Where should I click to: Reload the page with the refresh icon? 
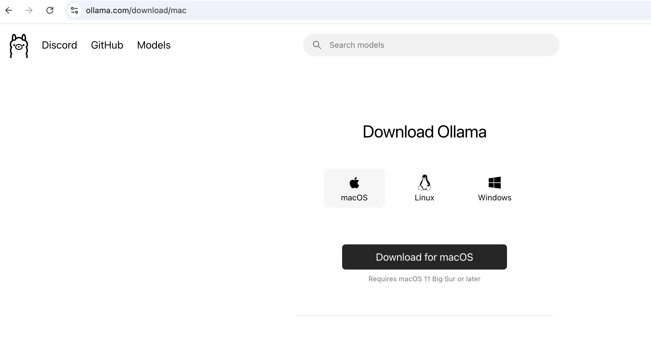(x=50, y=11)
